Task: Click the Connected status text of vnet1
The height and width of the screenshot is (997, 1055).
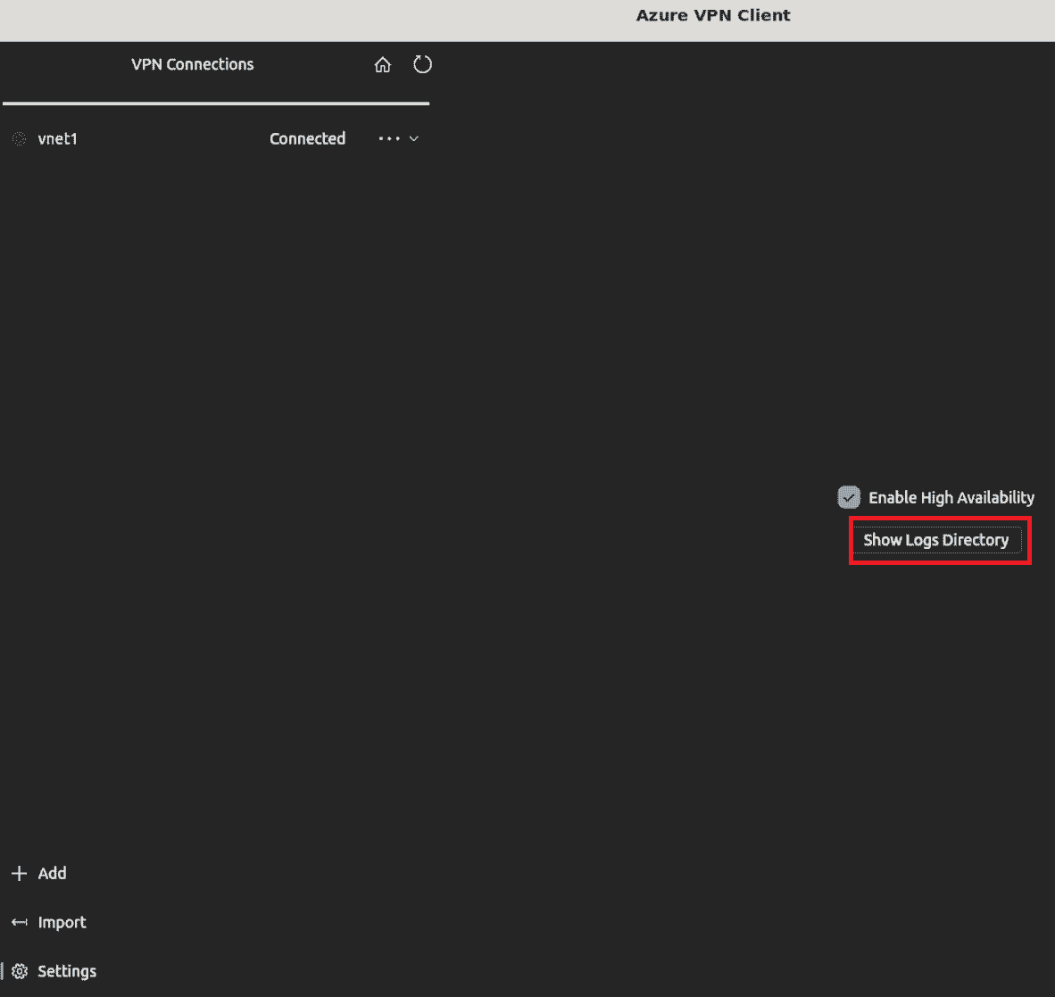Action: point(307,138)
